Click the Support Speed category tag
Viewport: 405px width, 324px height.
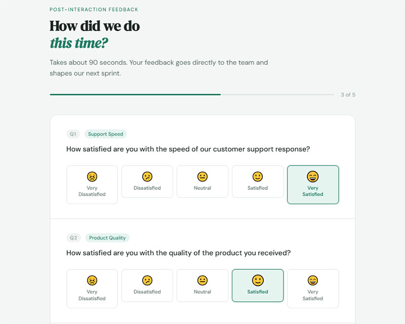pos(105,134)
